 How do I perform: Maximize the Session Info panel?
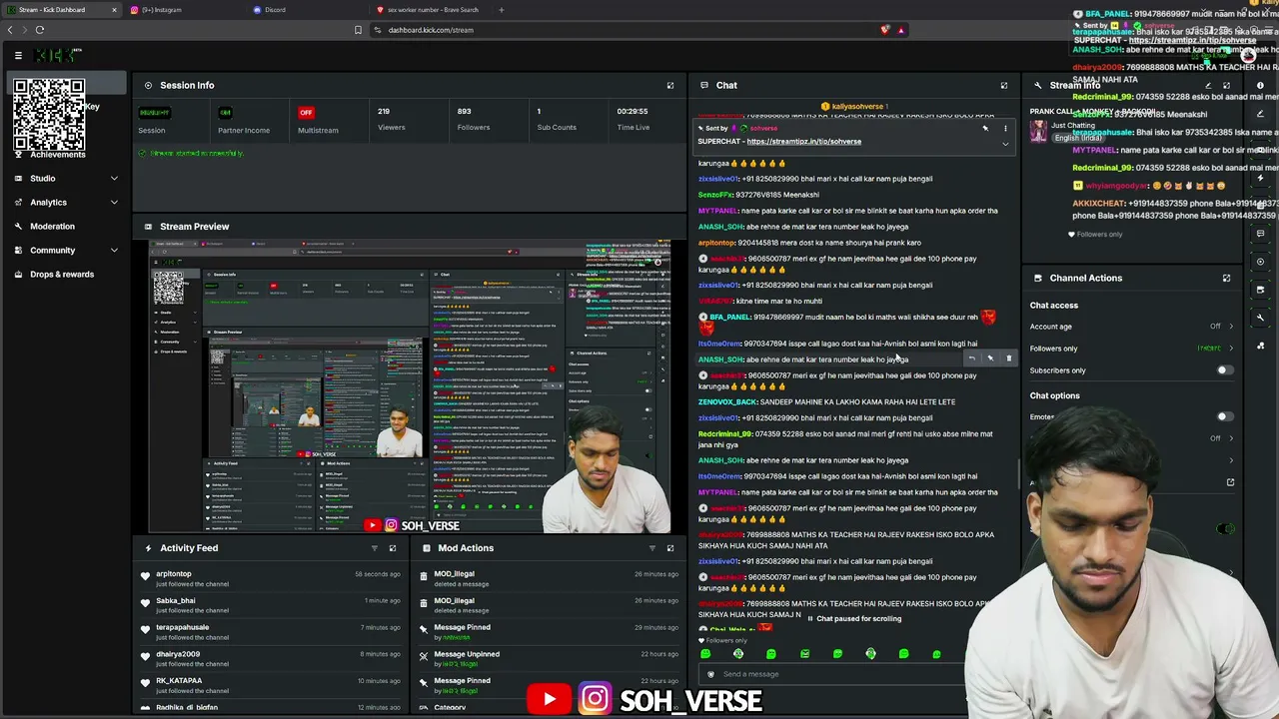tap(670, 86)
